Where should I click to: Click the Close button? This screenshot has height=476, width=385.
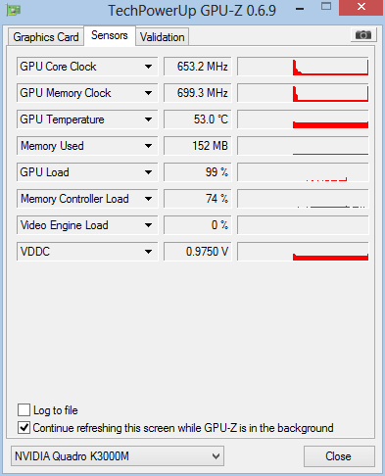point(339,456)
